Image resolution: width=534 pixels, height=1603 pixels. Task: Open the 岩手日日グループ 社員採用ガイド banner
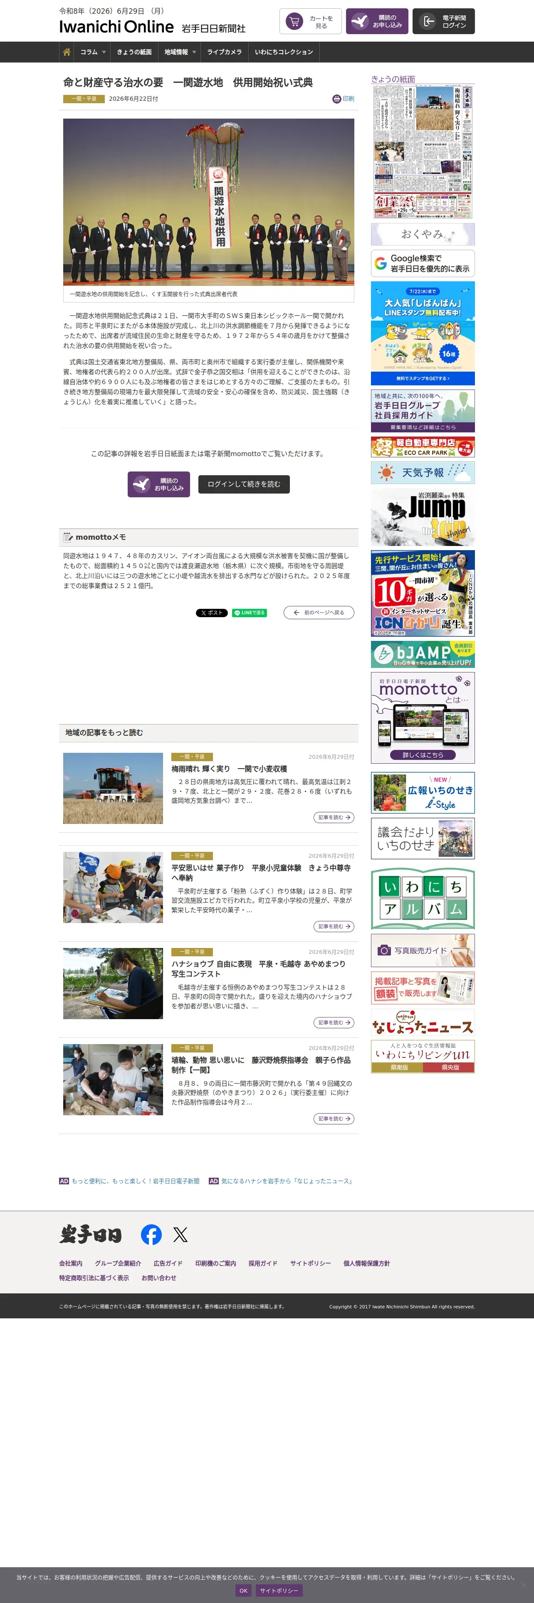coord(423,411)
